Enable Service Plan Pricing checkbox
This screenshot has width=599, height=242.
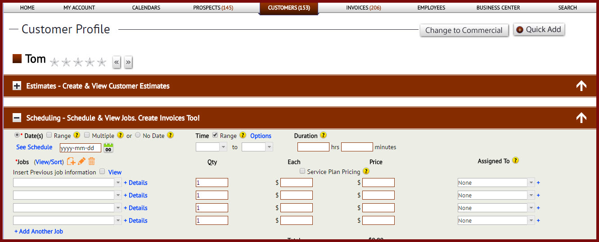(x=302, y=171)
